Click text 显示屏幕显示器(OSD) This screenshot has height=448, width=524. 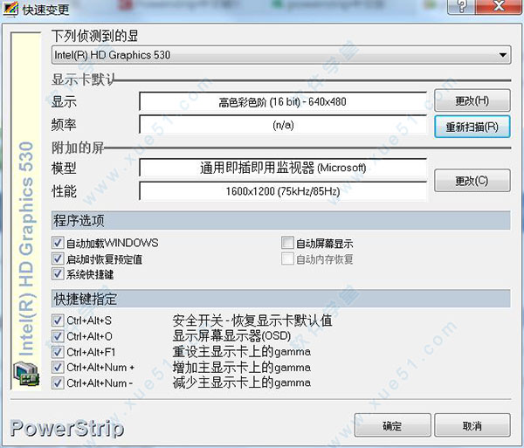[232, 336]
